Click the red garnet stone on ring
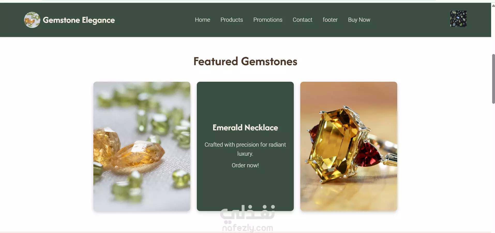 (368, 154)
